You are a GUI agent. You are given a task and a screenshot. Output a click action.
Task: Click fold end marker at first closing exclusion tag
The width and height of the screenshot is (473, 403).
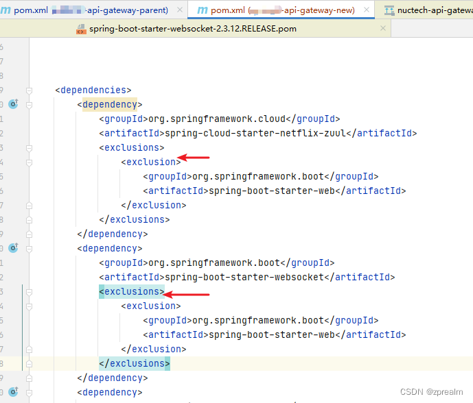pyautogui.click(x=30, y=206)
